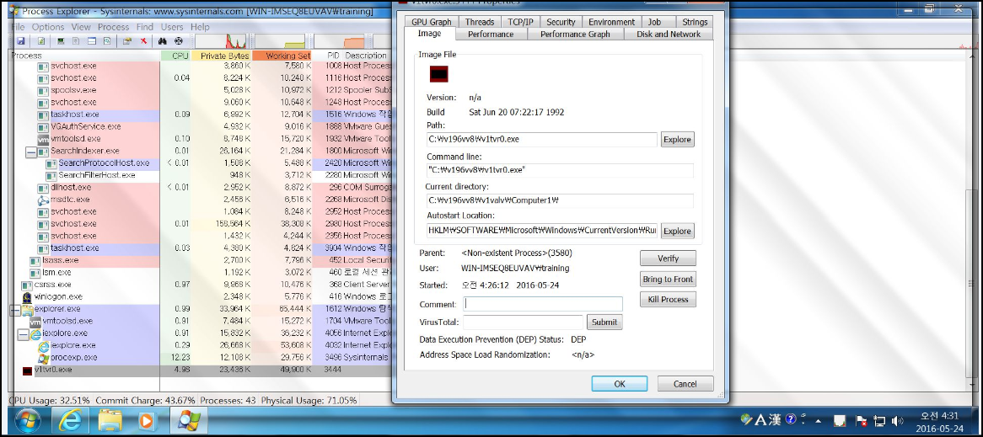Image resolution: width=983 pixels, height=437 pixels.
Task: Click Explore button next to Path field
Action: (x=677, y=140)
